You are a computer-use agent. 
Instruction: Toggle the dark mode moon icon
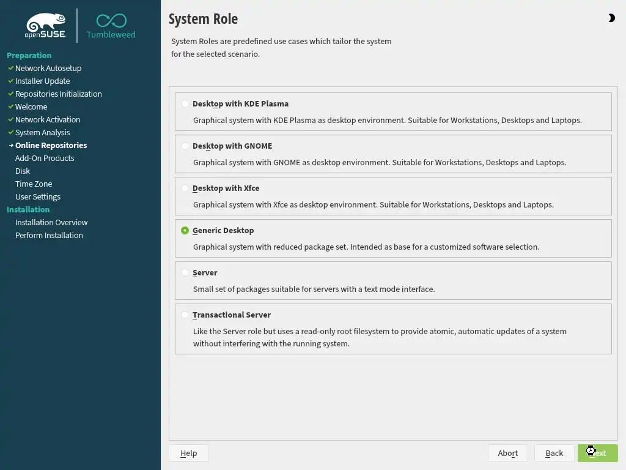(x=611, y=18)
